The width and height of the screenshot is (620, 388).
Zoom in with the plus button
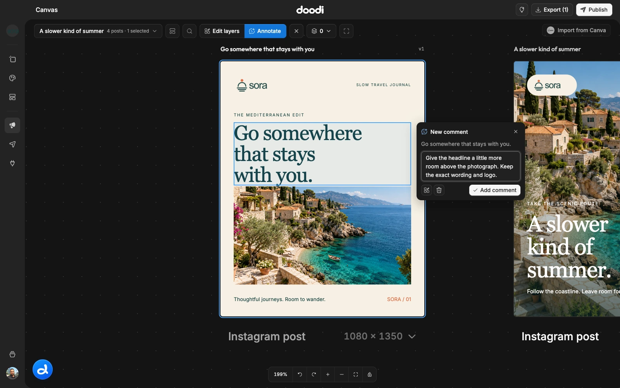click(x=328, y=374)
